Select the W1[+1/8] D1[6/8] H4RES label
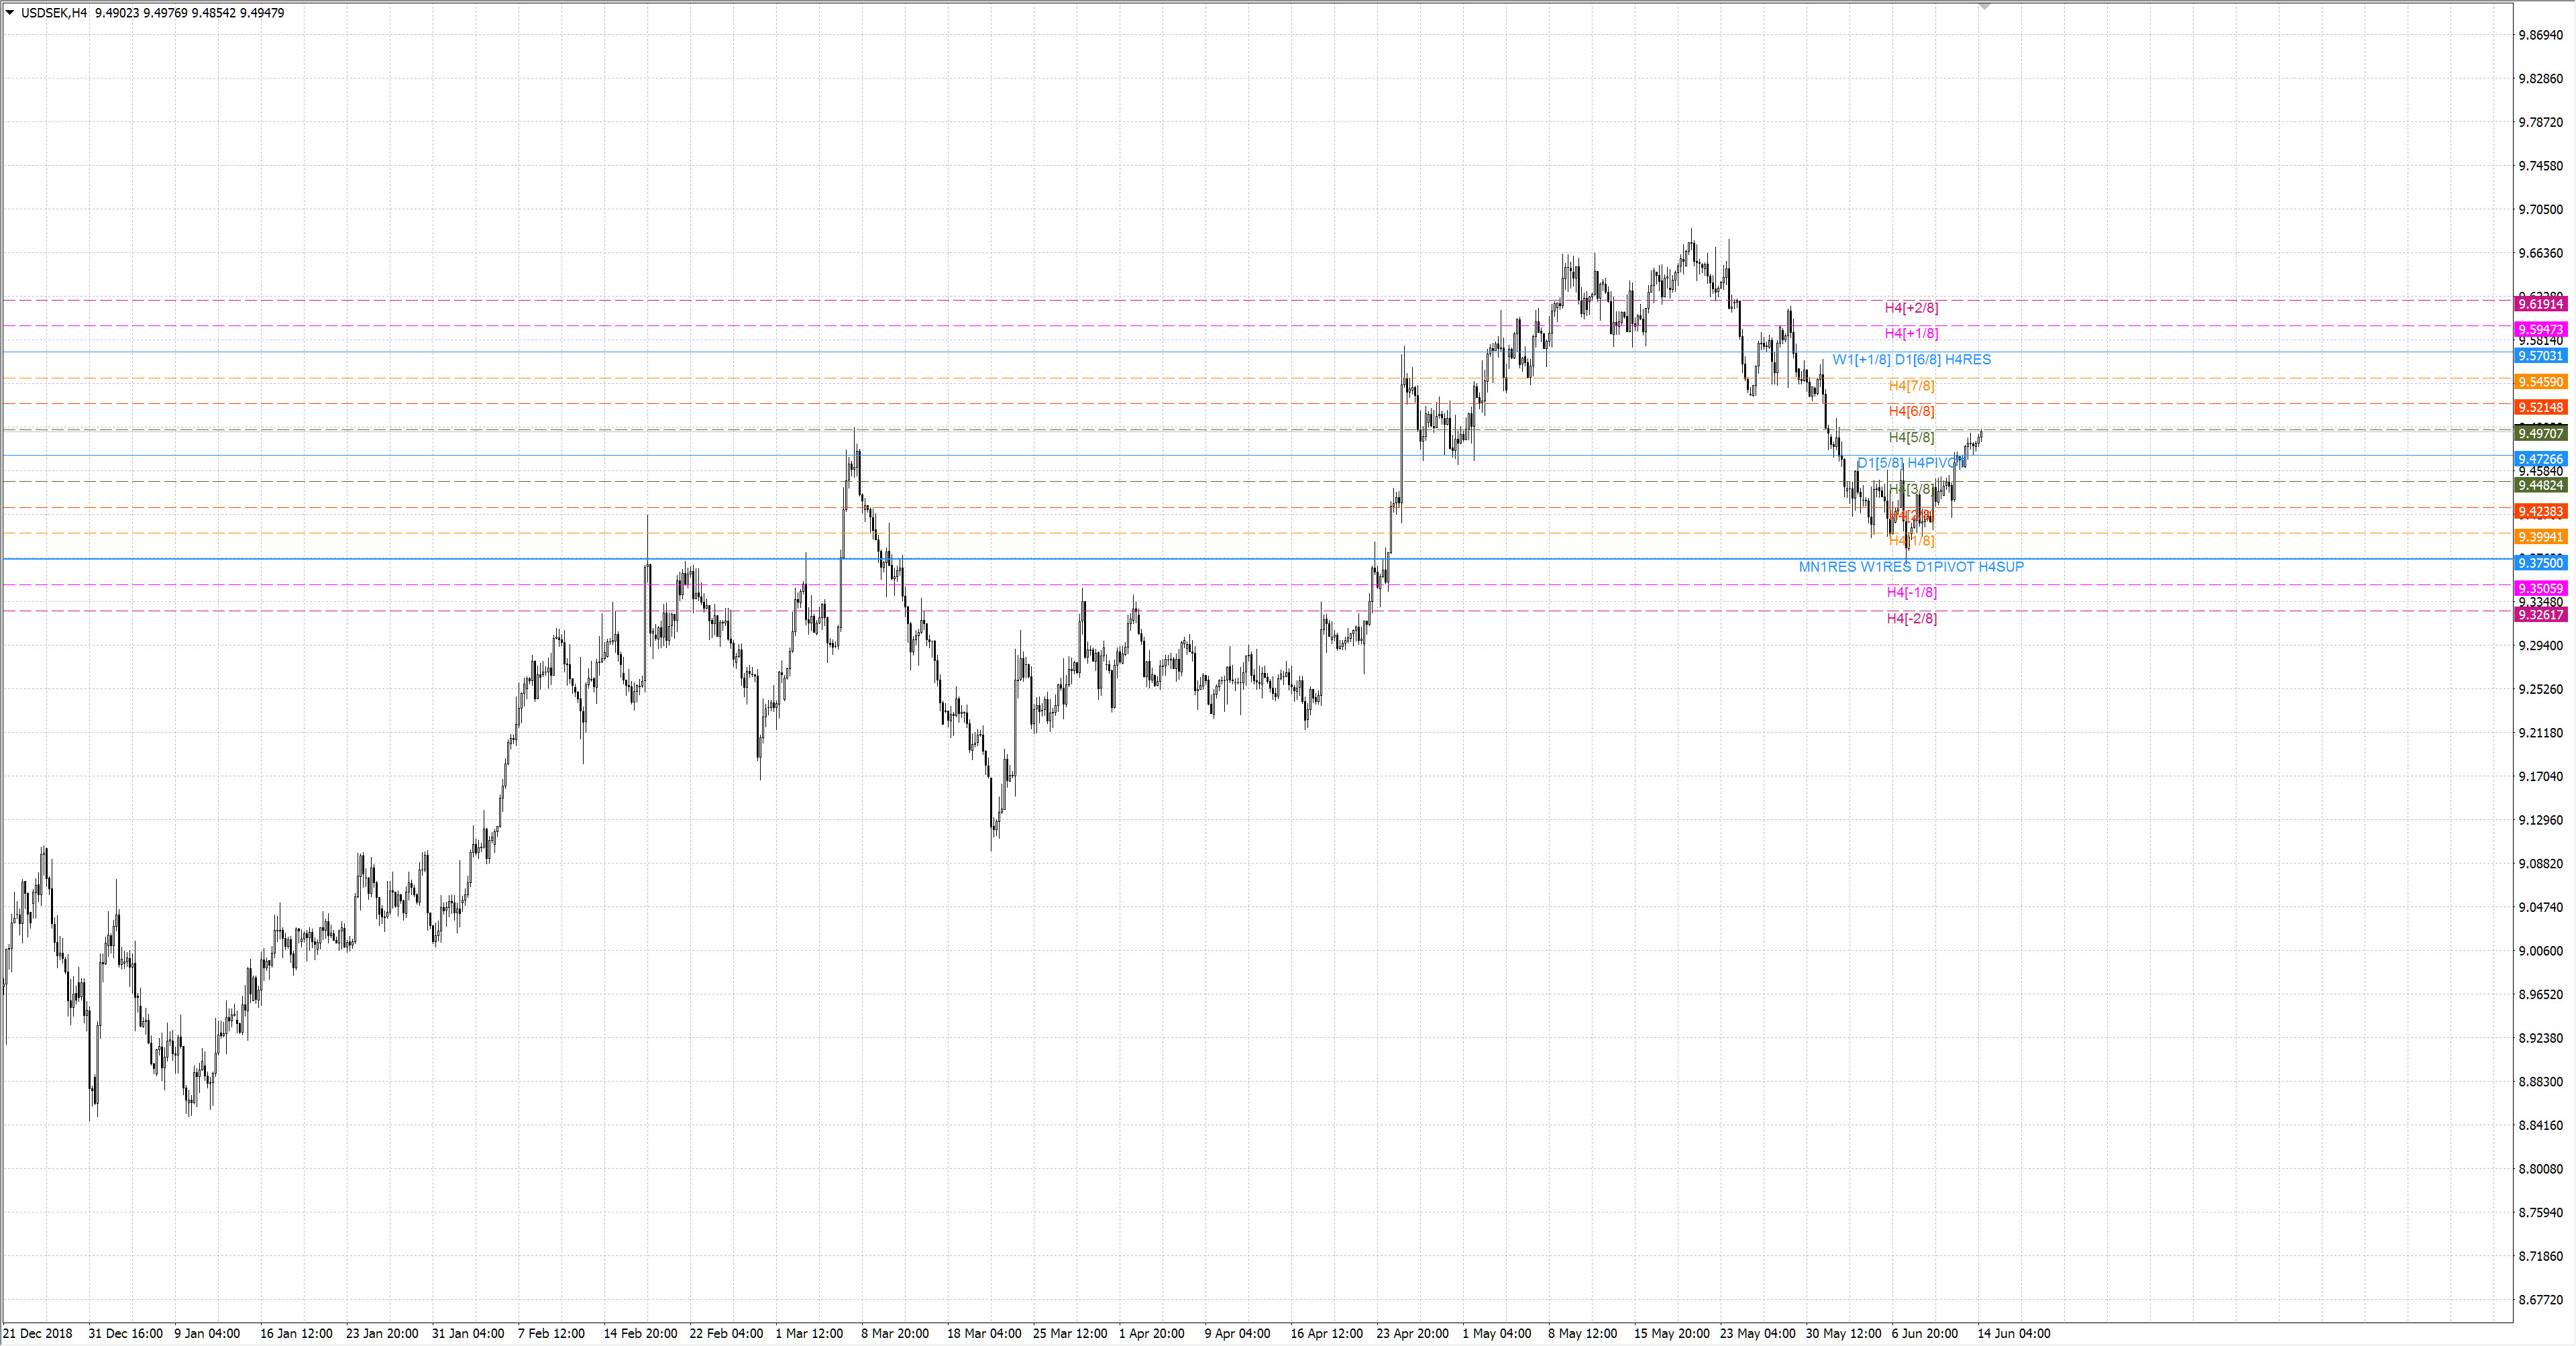Viewport: 2576px width, 1346px height. coord(1911,360)
